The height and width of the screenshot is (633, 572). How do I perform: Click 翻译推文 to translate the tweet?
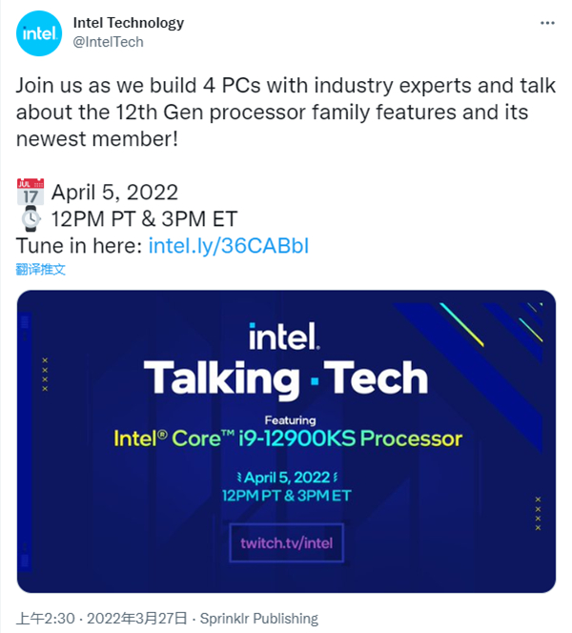tap(41, 270)
